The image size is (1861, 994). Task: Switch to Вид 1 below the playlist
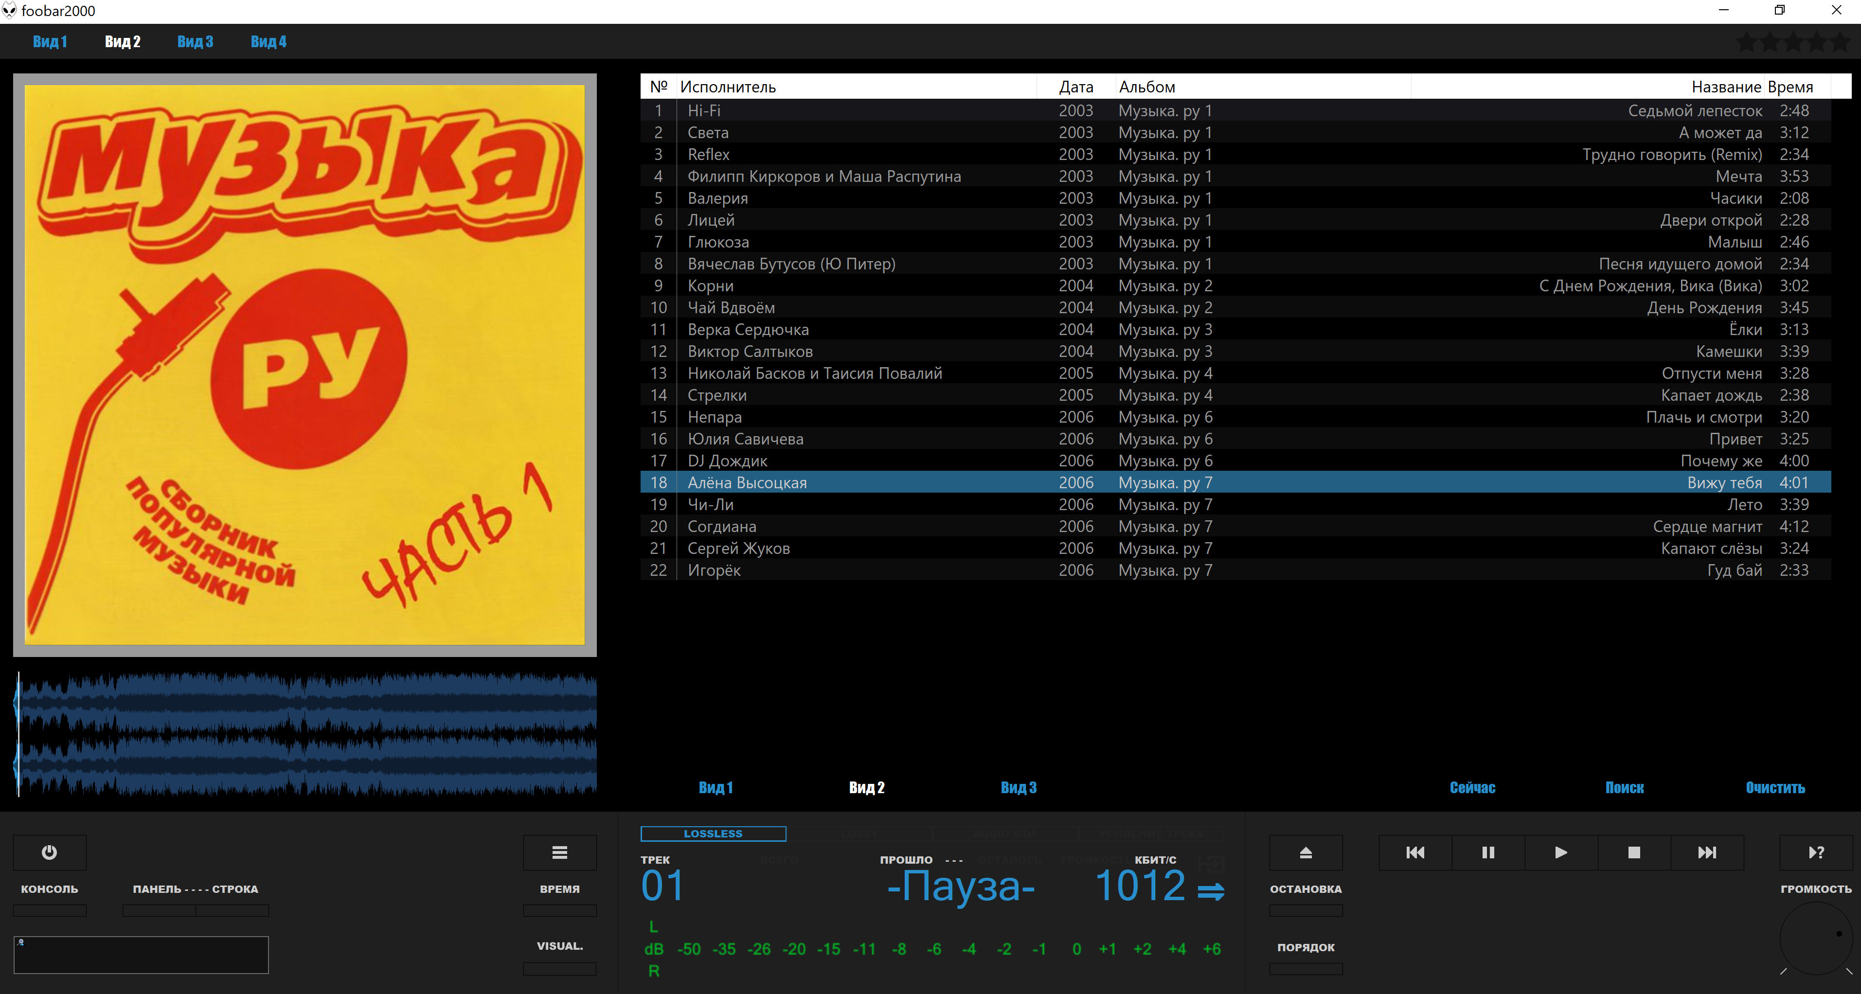715,787
